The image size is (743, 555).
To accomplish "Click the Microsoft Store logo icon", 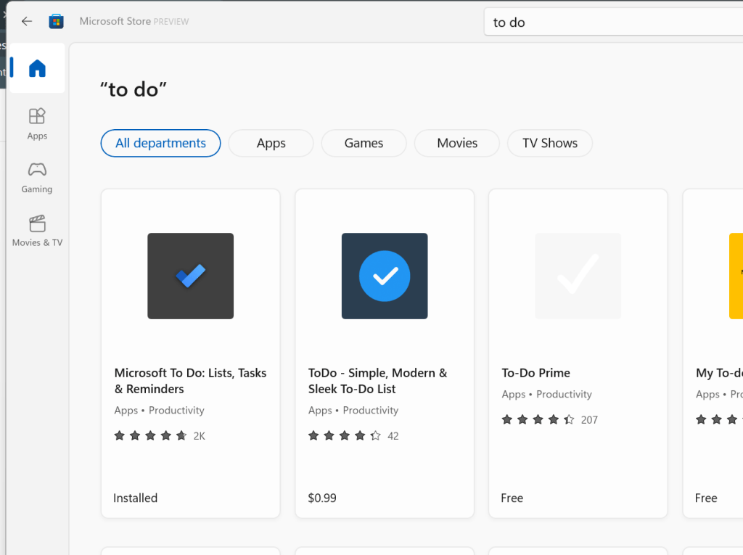I will (56, 21).
